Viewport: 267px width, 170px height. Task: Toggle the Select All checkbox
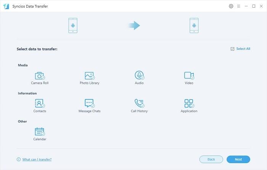click(232, 49)
